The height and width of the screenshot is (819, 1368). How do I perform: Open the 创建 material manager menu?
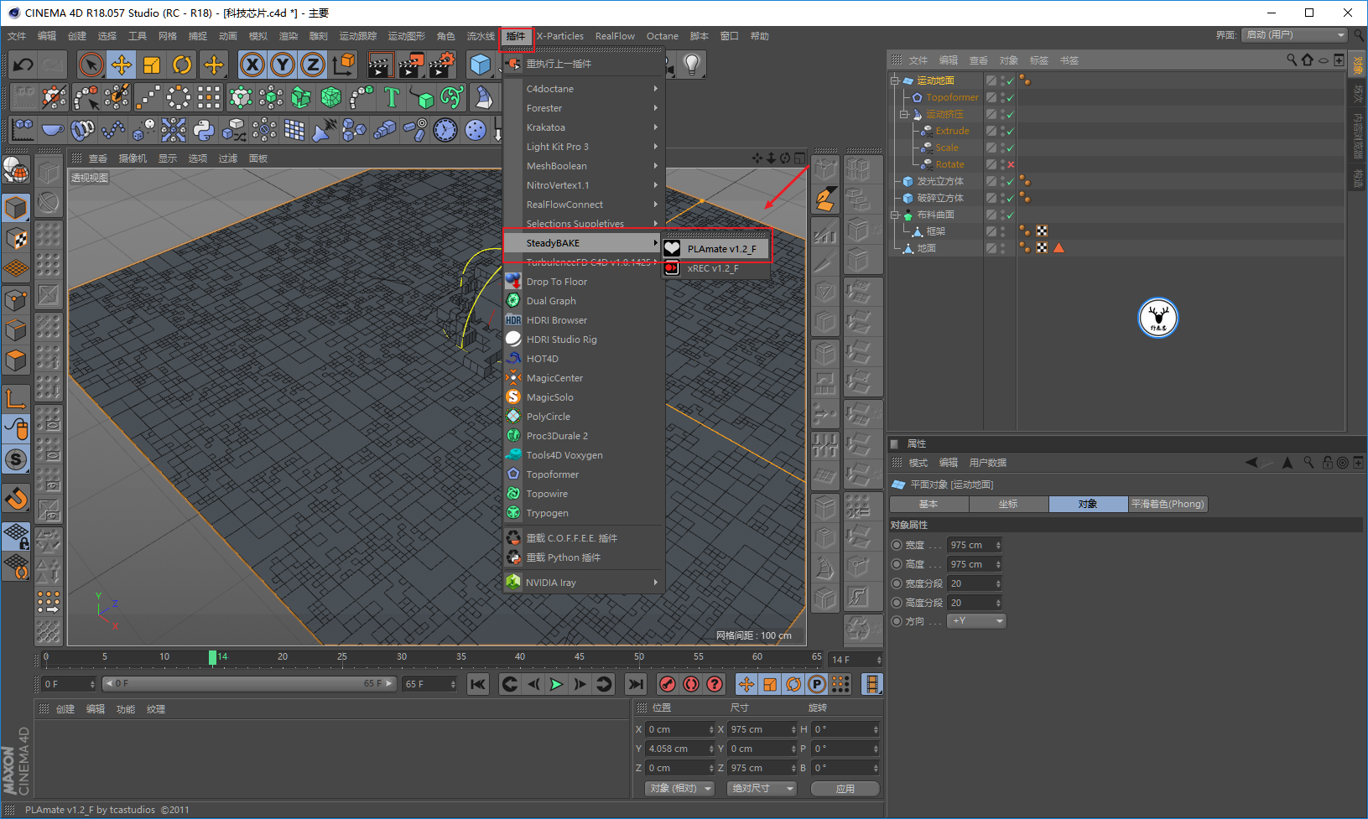point(65,709)
